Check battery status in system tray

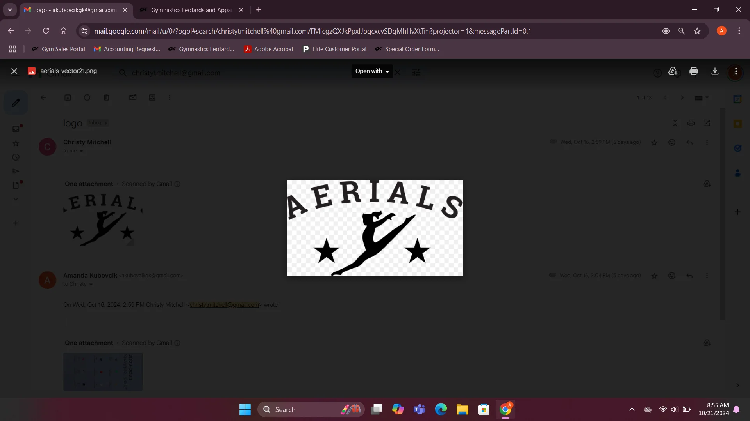pyautogui.click(x=686, y=409)
